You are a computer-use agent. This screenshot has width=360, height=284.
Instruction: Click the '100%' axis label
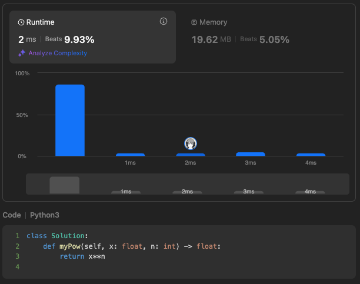click(x=22, y=73)
